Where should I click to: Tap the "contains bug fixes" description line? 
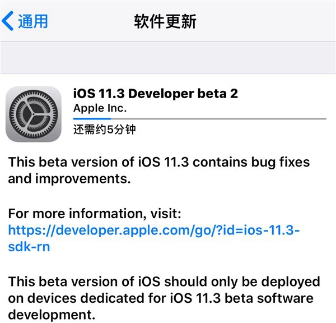click(x=158, y=163)
